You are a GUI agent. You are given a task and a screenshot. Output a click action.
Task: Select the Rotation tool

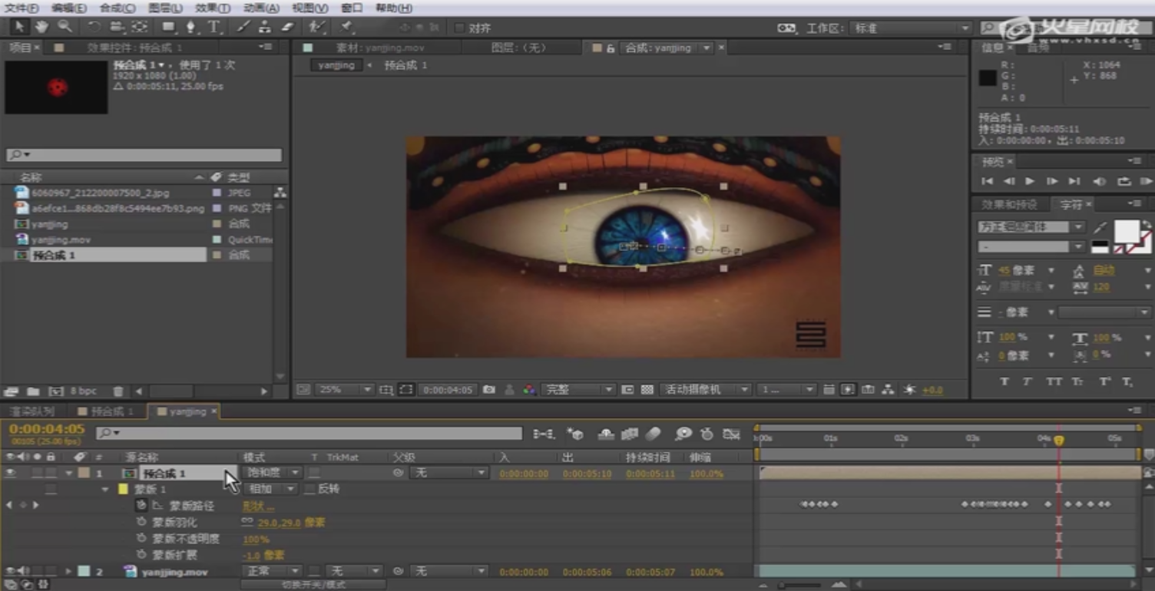click(94, 27)
